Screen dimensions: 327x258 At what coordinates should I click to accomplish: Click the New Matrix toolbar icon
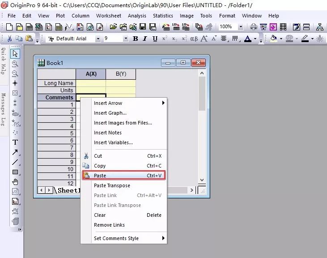[x=59, y=27]
